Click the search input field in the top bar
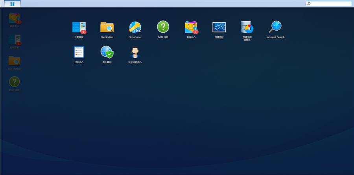This screenshot has height=175, width=354. pyautogui.click(x=330, y=4)
